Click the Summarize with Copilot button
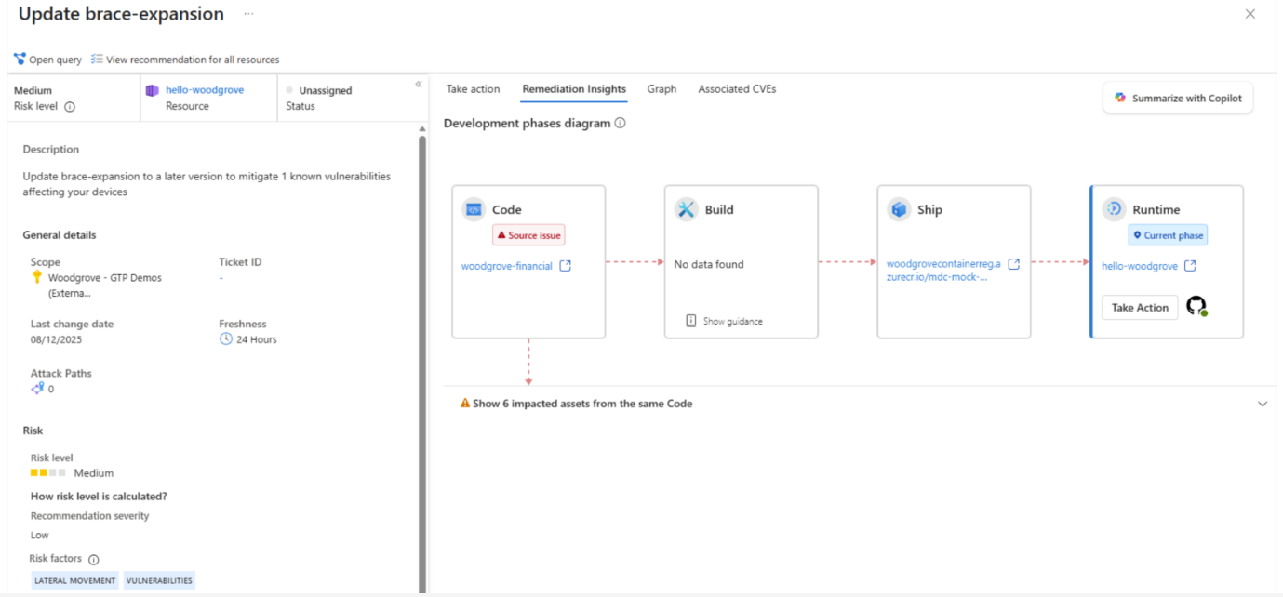This screenshot has width=1283, height=597. coord(1178,98)
